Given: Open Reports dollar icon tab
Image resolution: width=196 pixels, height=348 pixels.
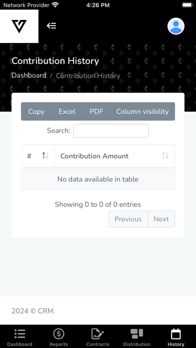Looking at the screenshot, I should tap(59, 333).
